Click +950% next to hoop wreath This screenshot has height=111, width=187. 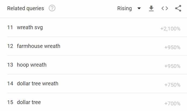tap(172, 66)
